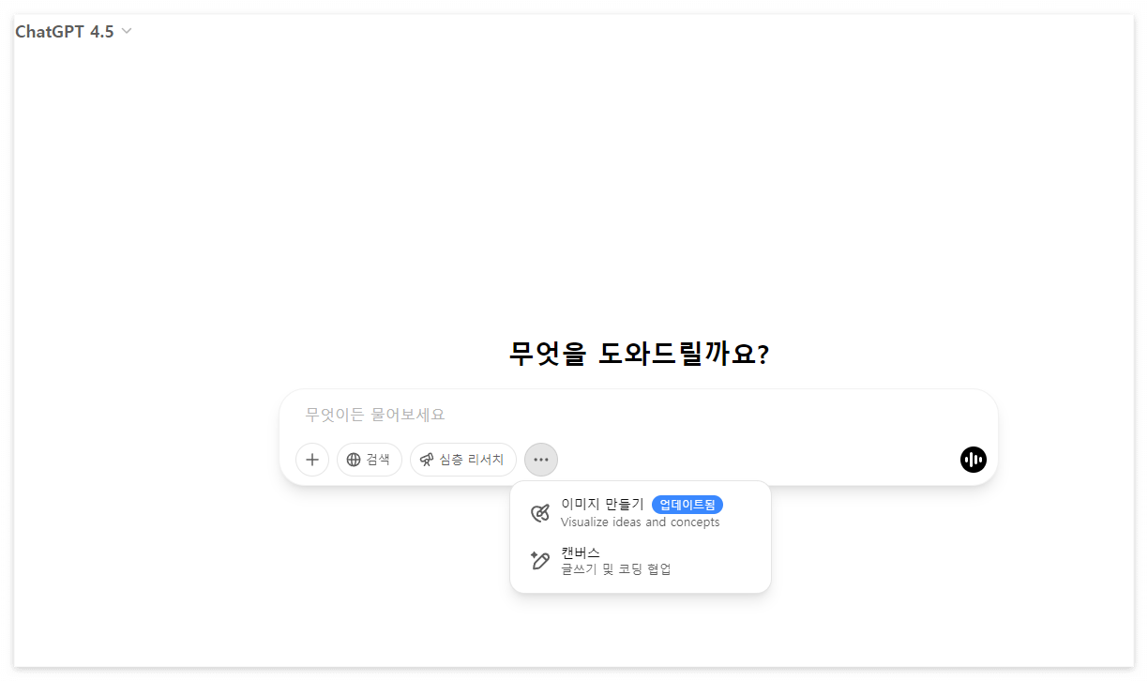This screenshot has height=681, width=1148.
Task: Click the plus attach button
Action: pos(312,460)
